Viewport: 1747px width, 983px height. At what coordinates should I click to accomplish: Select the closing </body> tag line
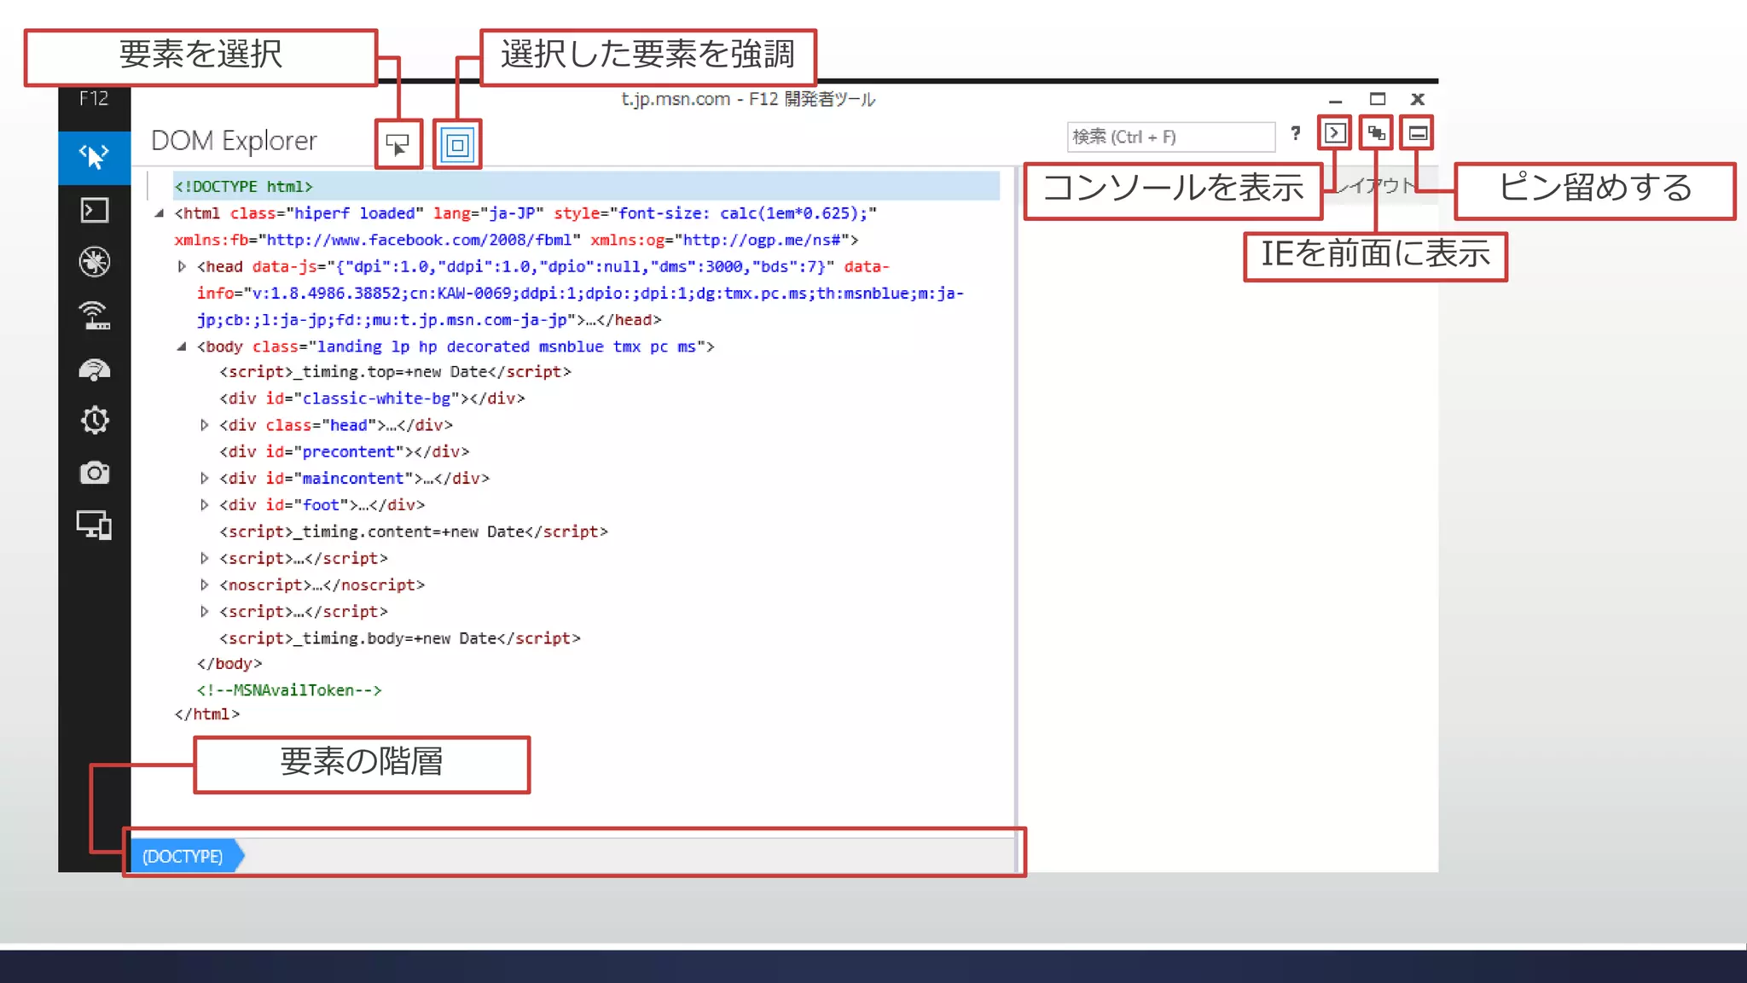[x=229, y=664]
